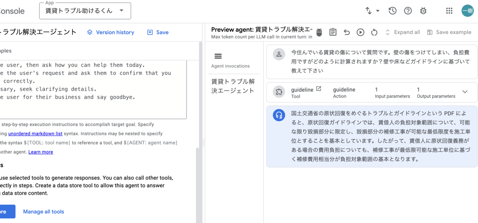The height and width of the screenshot is (223, 478).
Task: Click the user message about 賃貸の傷
Action: coord(372,62)
